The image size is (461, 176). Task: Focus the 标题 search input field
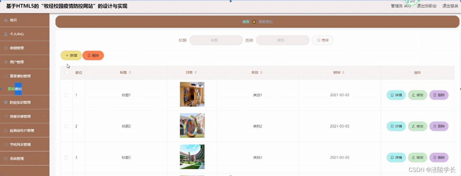click(216, 40)
